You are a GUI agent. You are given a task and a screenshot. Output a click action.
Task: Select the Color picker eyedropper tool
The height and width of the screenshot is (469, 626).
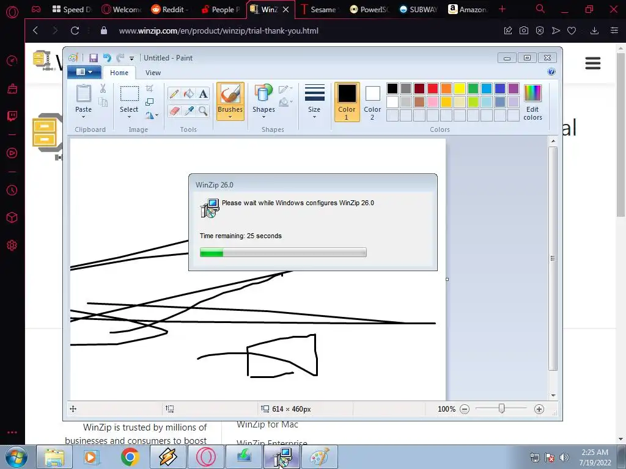point(188,111)
